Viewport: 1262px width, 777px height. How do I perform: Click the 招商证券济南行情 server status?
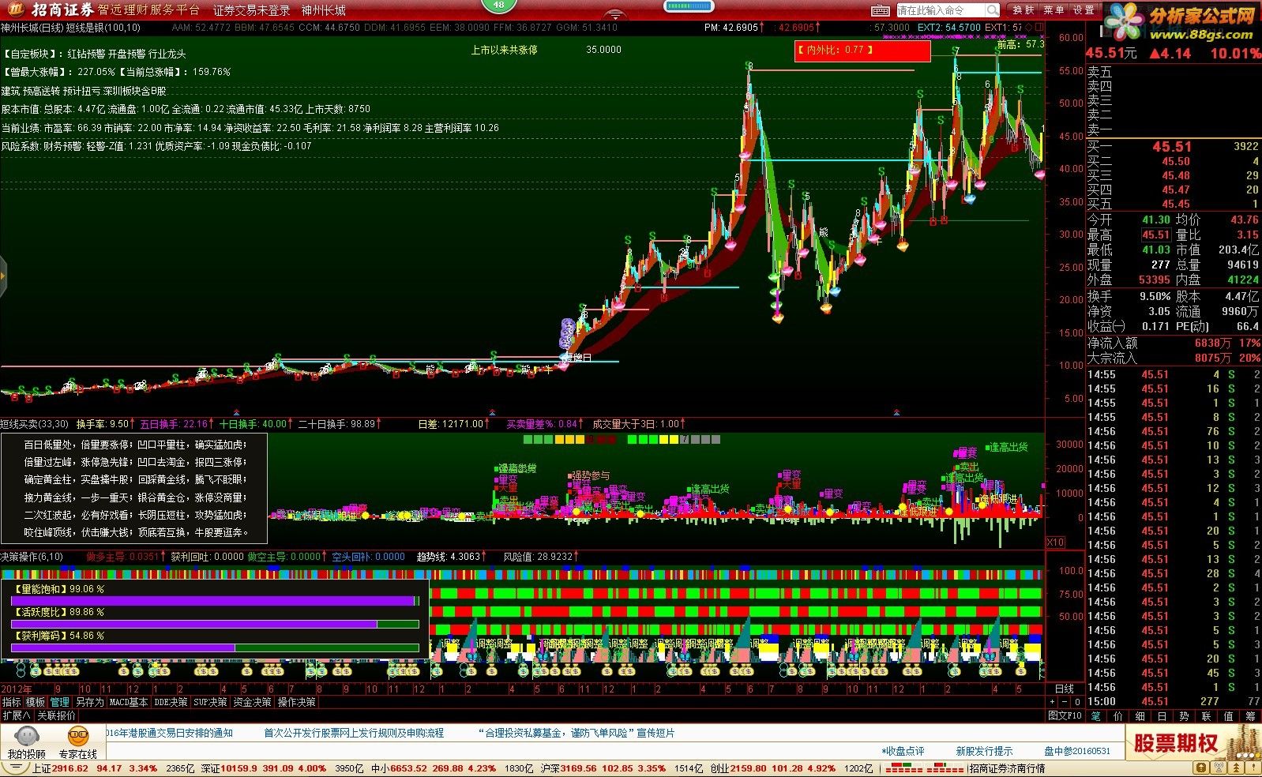(x=1007, y=768)
